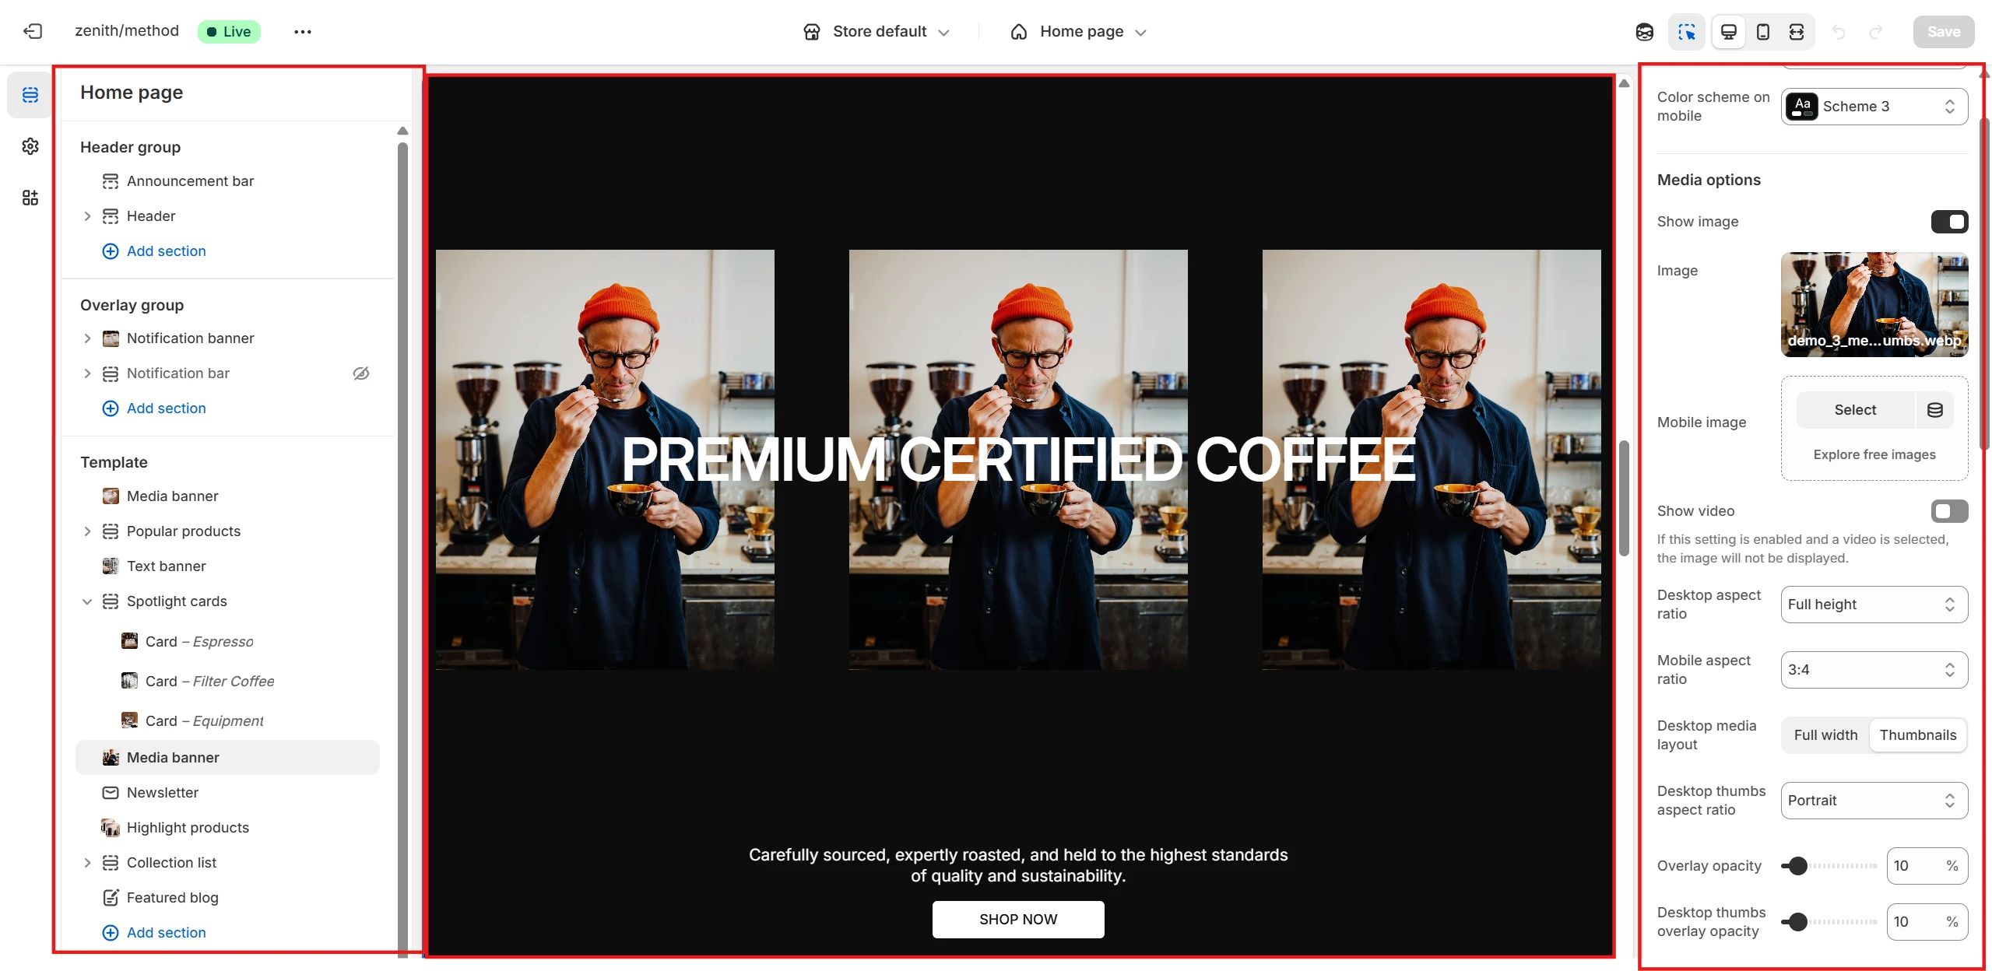Screen dimensions: 1992x971
Task: Collapse the Spotlight cards section
Action: [x=87, y=601]
